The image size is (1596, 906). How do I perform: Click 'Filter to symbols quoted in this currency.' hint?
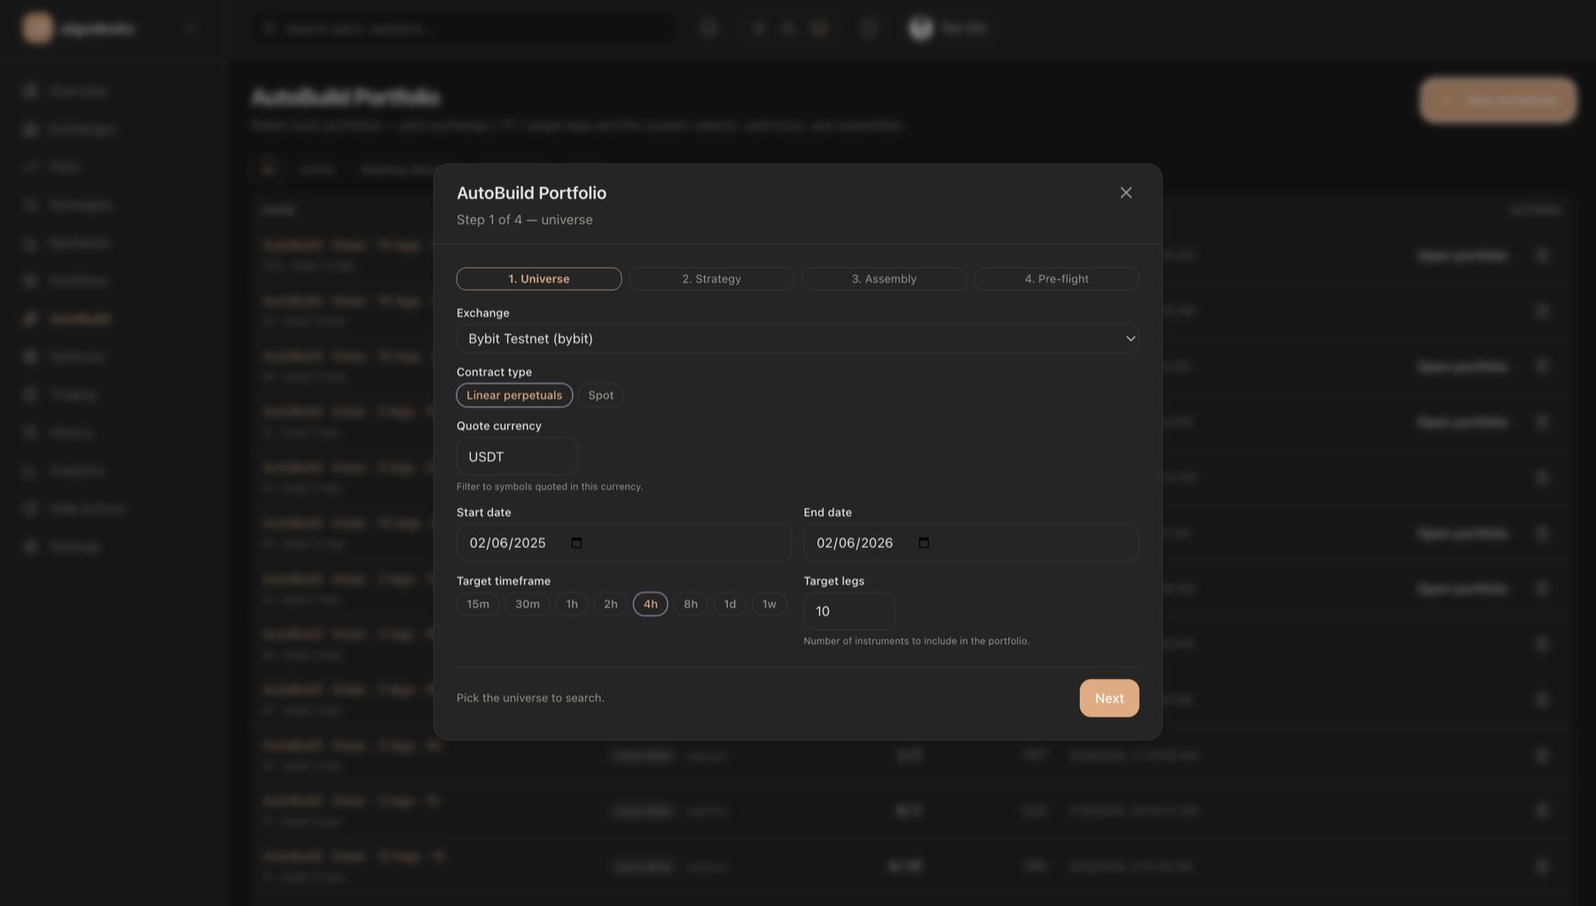(x=550, y=487)
